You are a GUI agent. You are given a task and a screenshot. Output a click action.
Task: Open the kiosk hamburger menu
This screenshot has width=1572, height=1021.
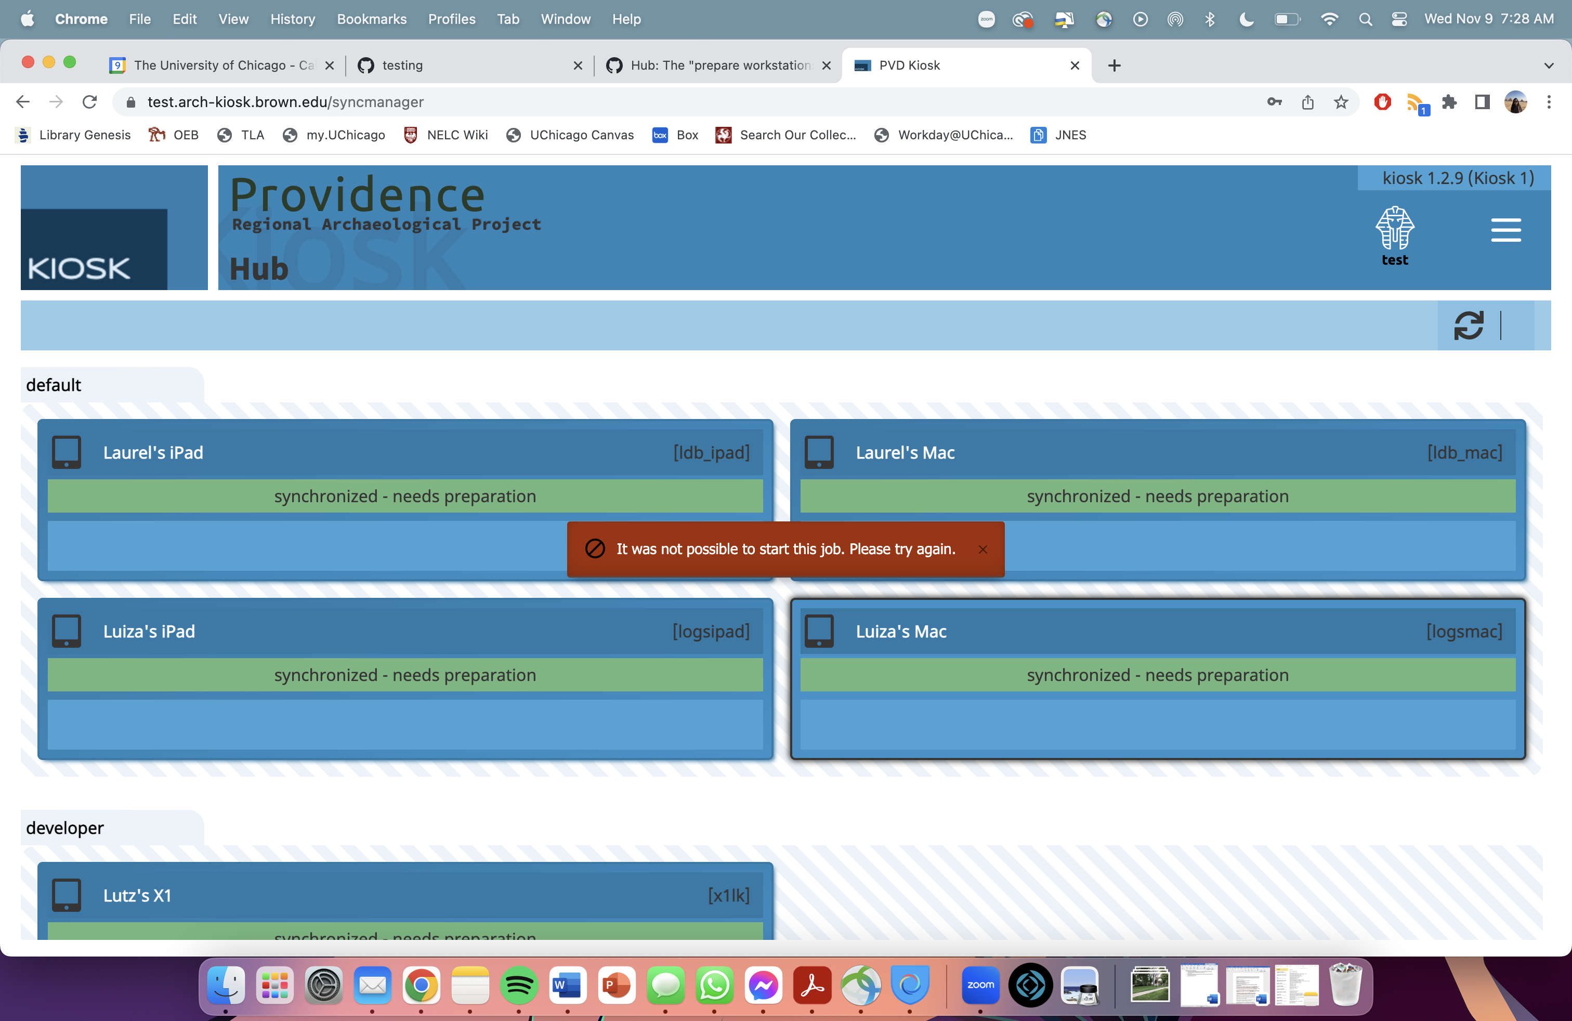(1505, 230)
